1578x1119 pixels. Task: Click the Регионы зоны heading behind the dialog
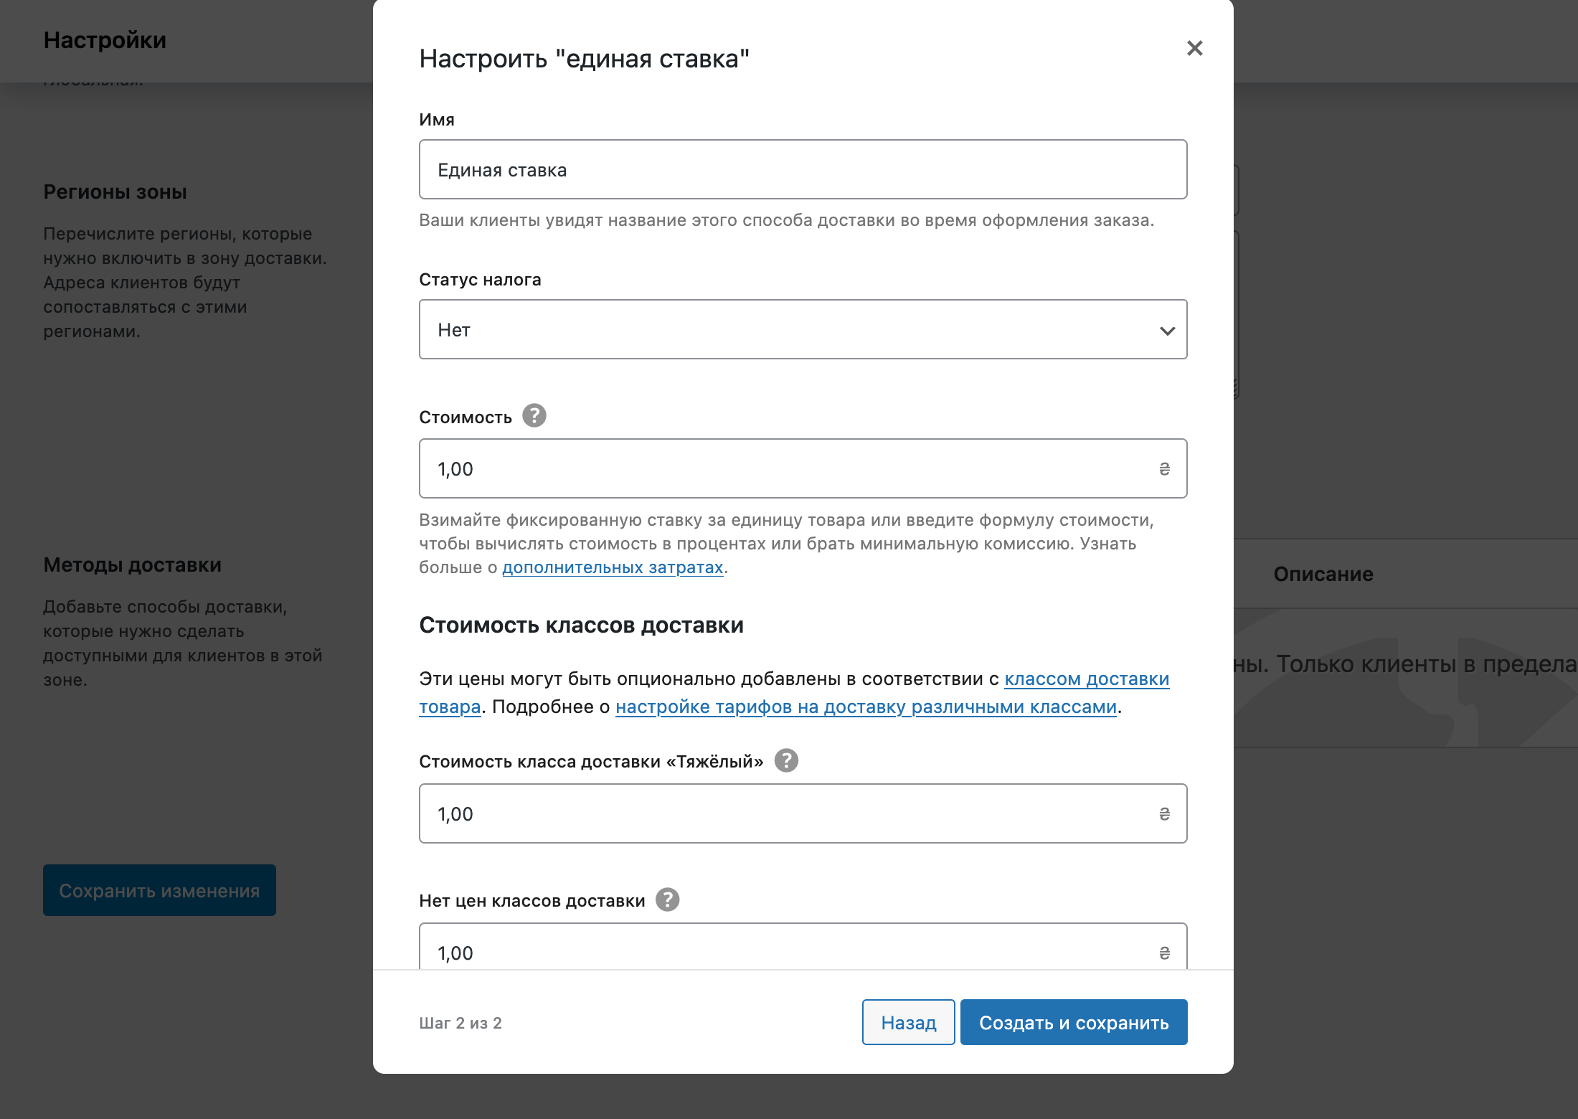click(115, 192)
